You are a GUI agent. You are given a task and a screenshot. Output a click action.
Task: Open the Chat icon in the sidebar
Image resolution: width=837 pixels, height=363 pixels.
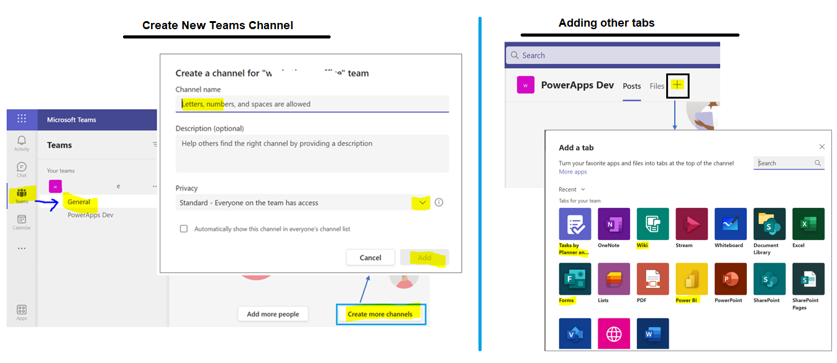(21, 168)
